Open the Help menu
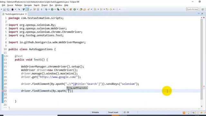The width and height of the screenshot is (206, 116). click(x=66, y=5)
